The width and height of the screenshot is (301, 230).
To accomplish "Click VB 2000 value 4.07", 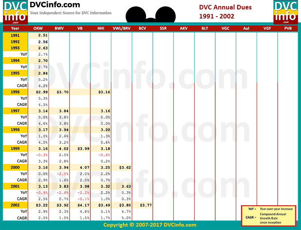I will pos(85,168).
